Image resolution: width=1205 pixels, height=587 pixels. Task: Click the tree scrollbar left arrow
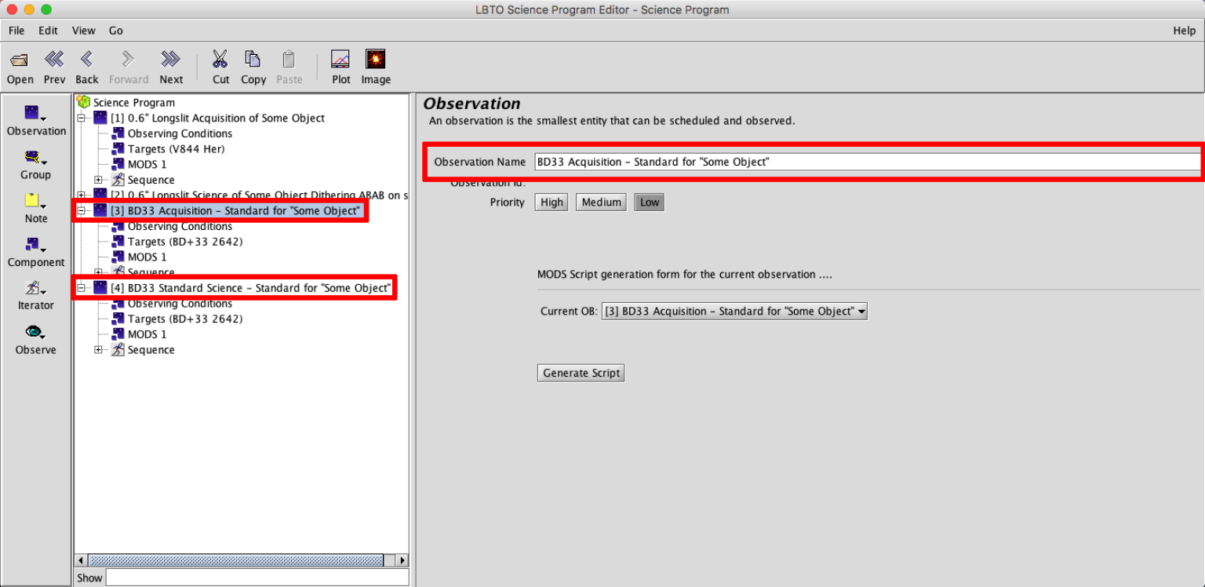coord(81,560)
